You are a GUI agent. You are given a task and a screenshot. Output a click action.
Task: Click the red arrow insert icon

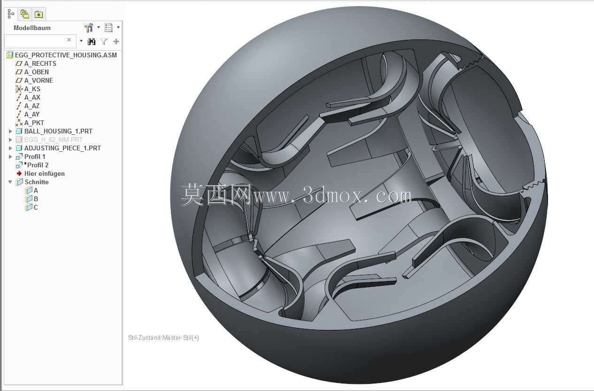coord(19,173)
